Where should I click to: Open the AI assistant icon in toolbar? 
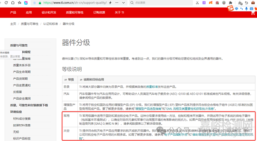(26, 3)
